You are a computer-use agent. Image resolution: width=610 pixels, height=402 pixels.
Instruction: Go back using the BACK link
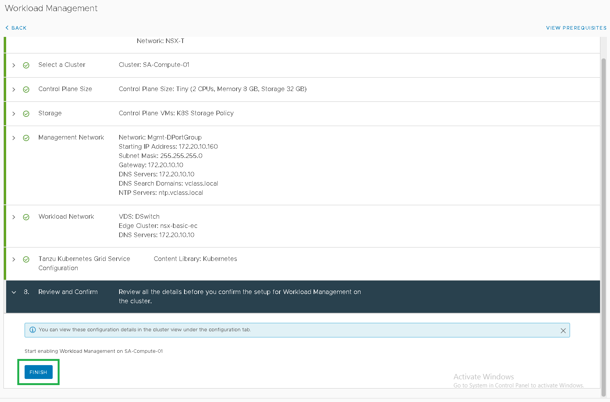(16, 28)
